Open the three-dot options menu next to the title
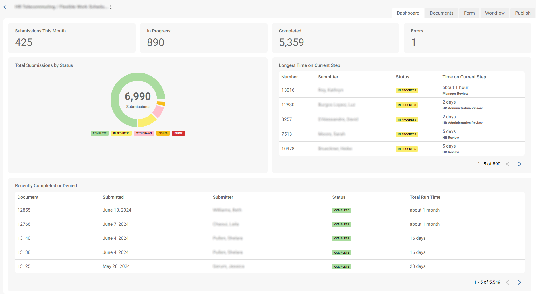The image size is (536, 294). (x=111, y=7)
